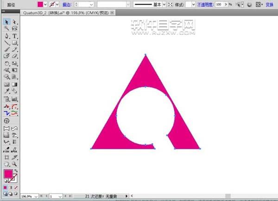
Task: Select the red path-node plugin tool
Action: pyautogui.click(x=6, y=107)
